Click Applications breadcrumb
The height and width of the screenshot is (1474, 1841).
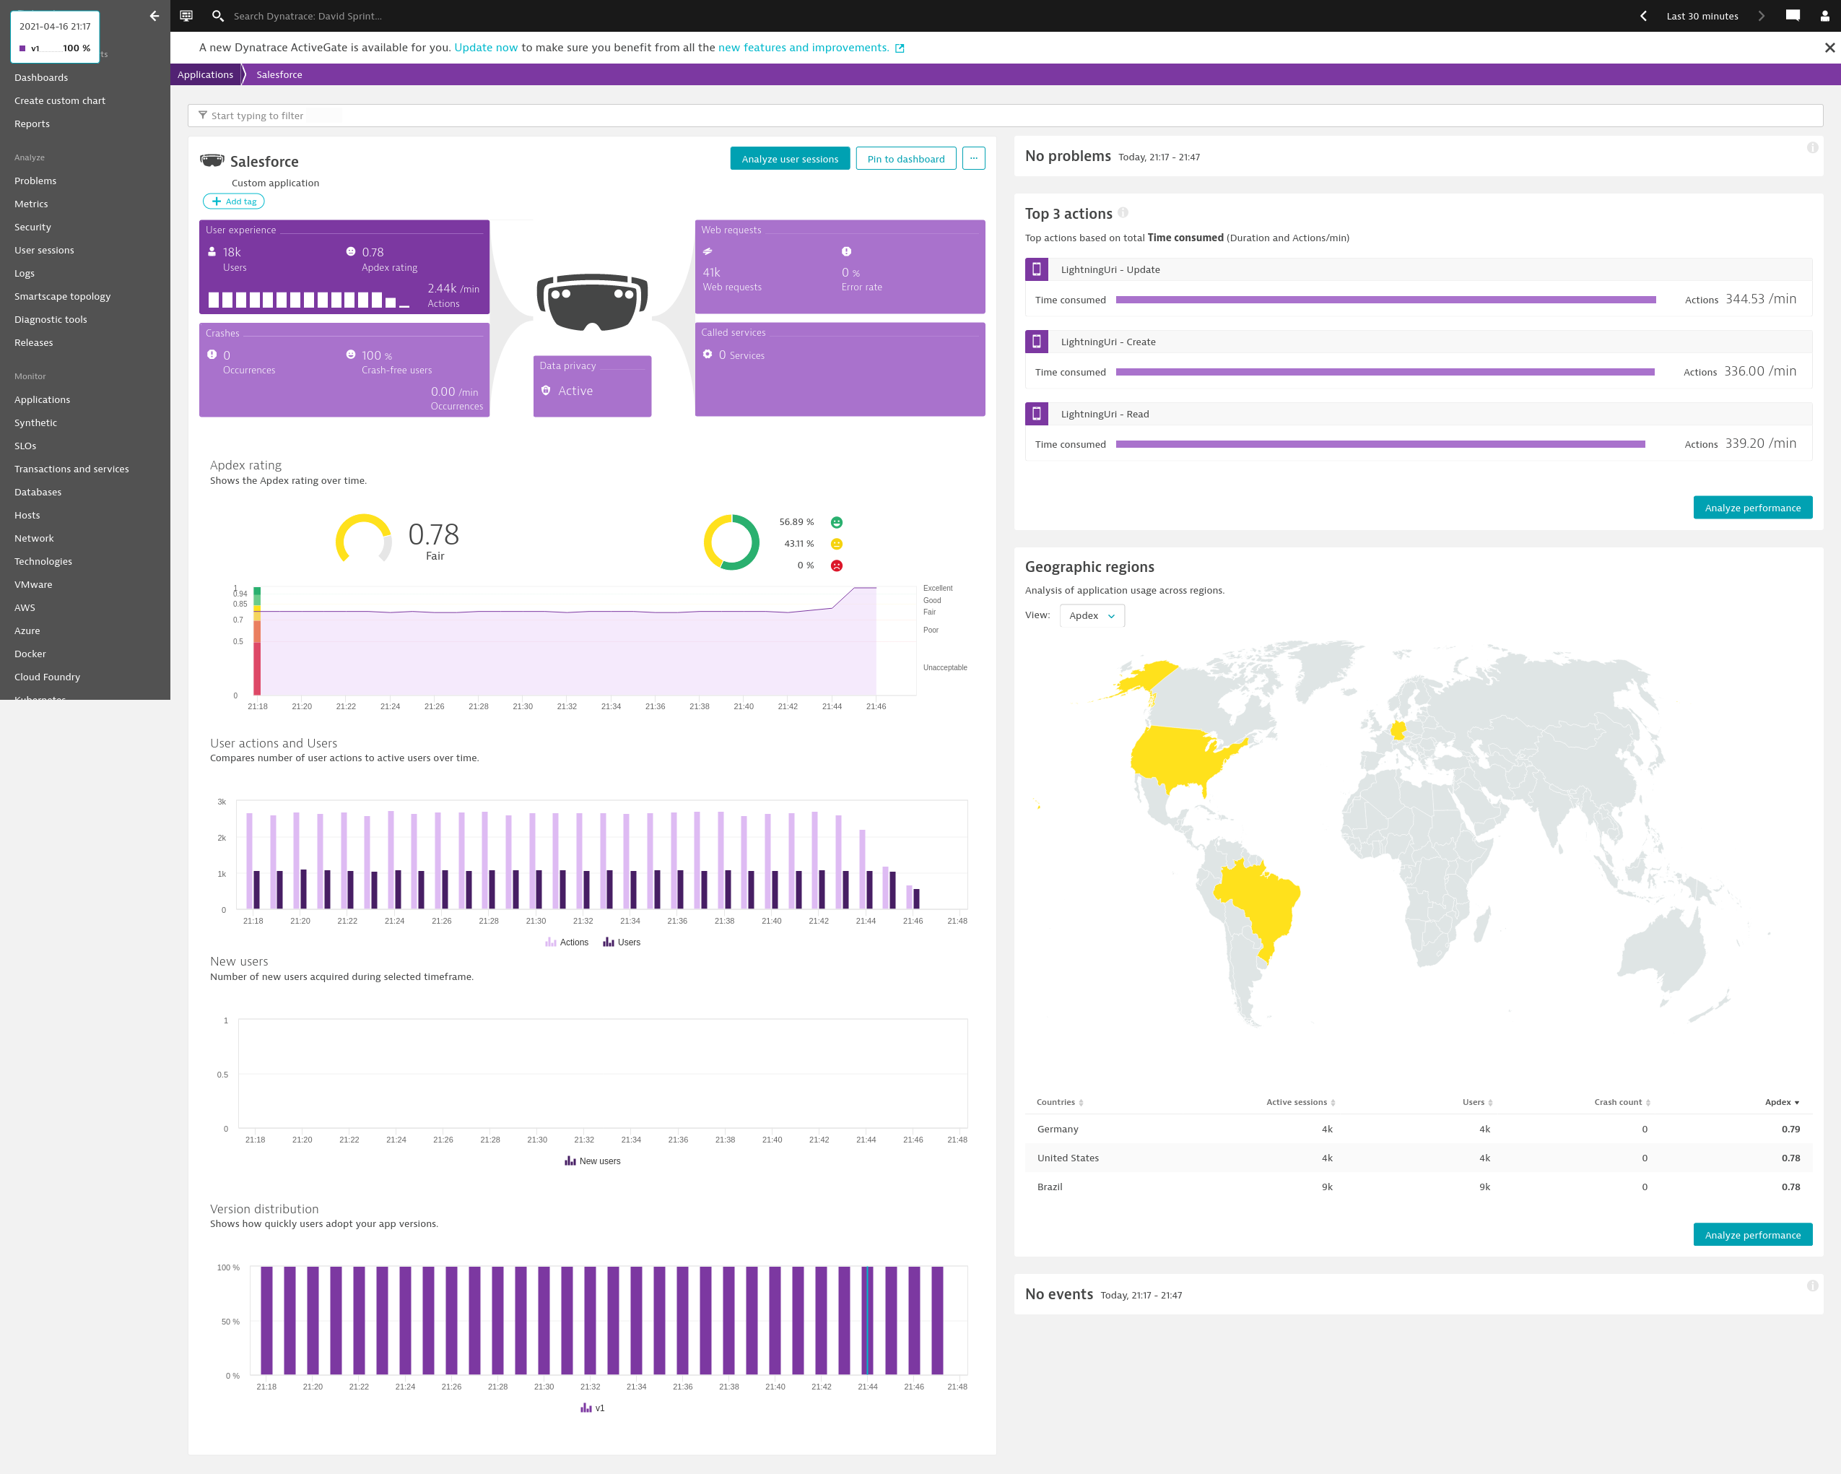click(x=205, y=74)
